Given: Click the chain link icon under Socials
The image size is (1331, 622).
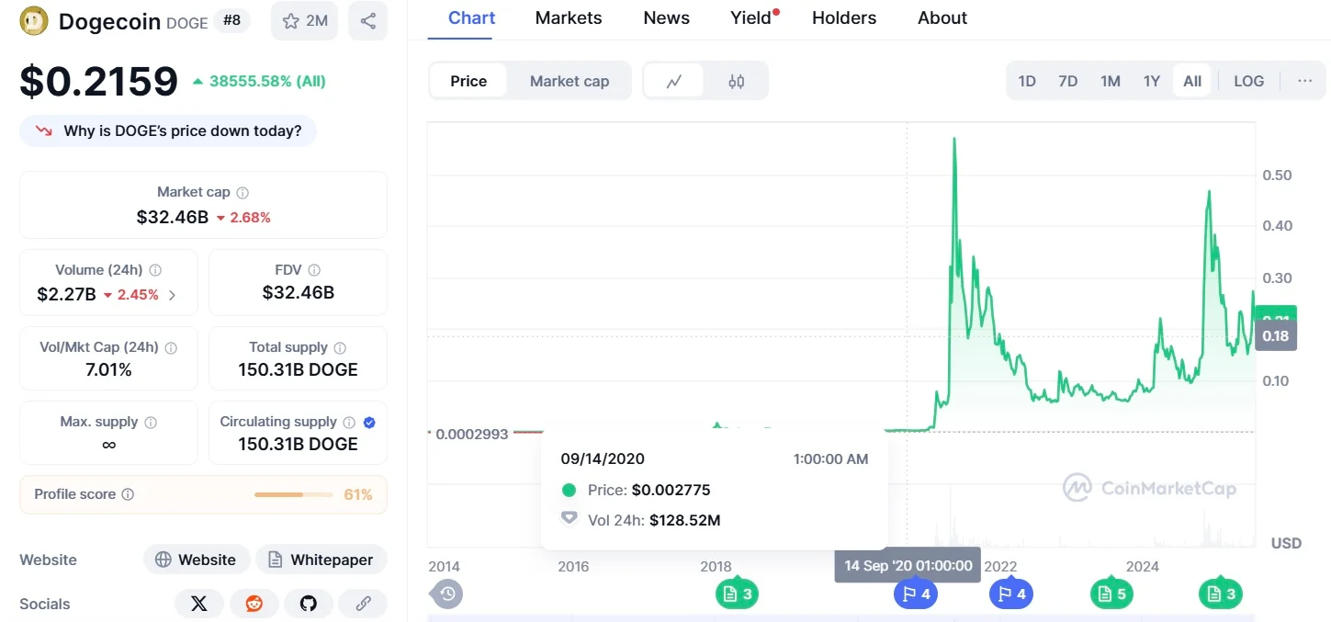Looking at the screenshot, I should point(363,604).
